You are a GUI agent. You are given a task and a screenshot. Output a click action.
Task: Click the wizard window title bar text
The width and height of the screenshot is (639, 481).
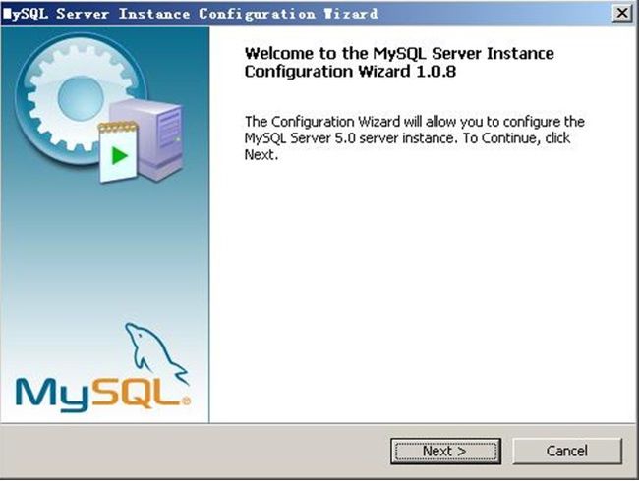coord(197,14)
